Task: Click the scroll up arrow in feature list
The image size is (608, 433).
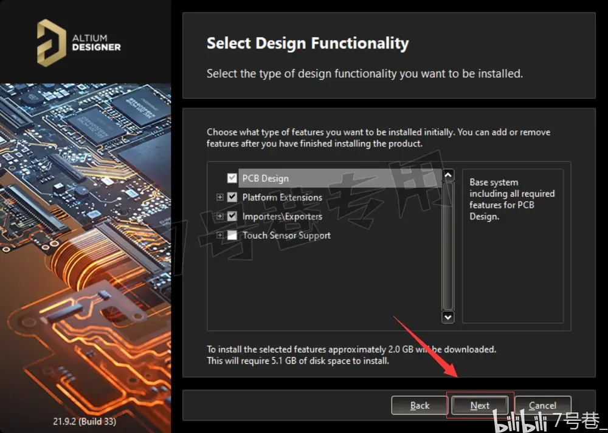Action: tap(448, 176)
